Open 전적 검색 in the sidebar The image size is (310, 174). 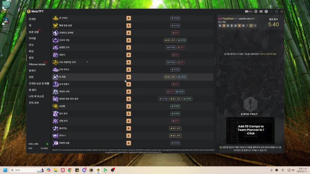(x=34, y=103)
